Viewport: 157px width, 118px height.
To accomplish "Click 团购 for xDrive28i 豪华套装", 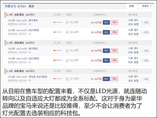I will pyautogui.click(x=114, y=50).
